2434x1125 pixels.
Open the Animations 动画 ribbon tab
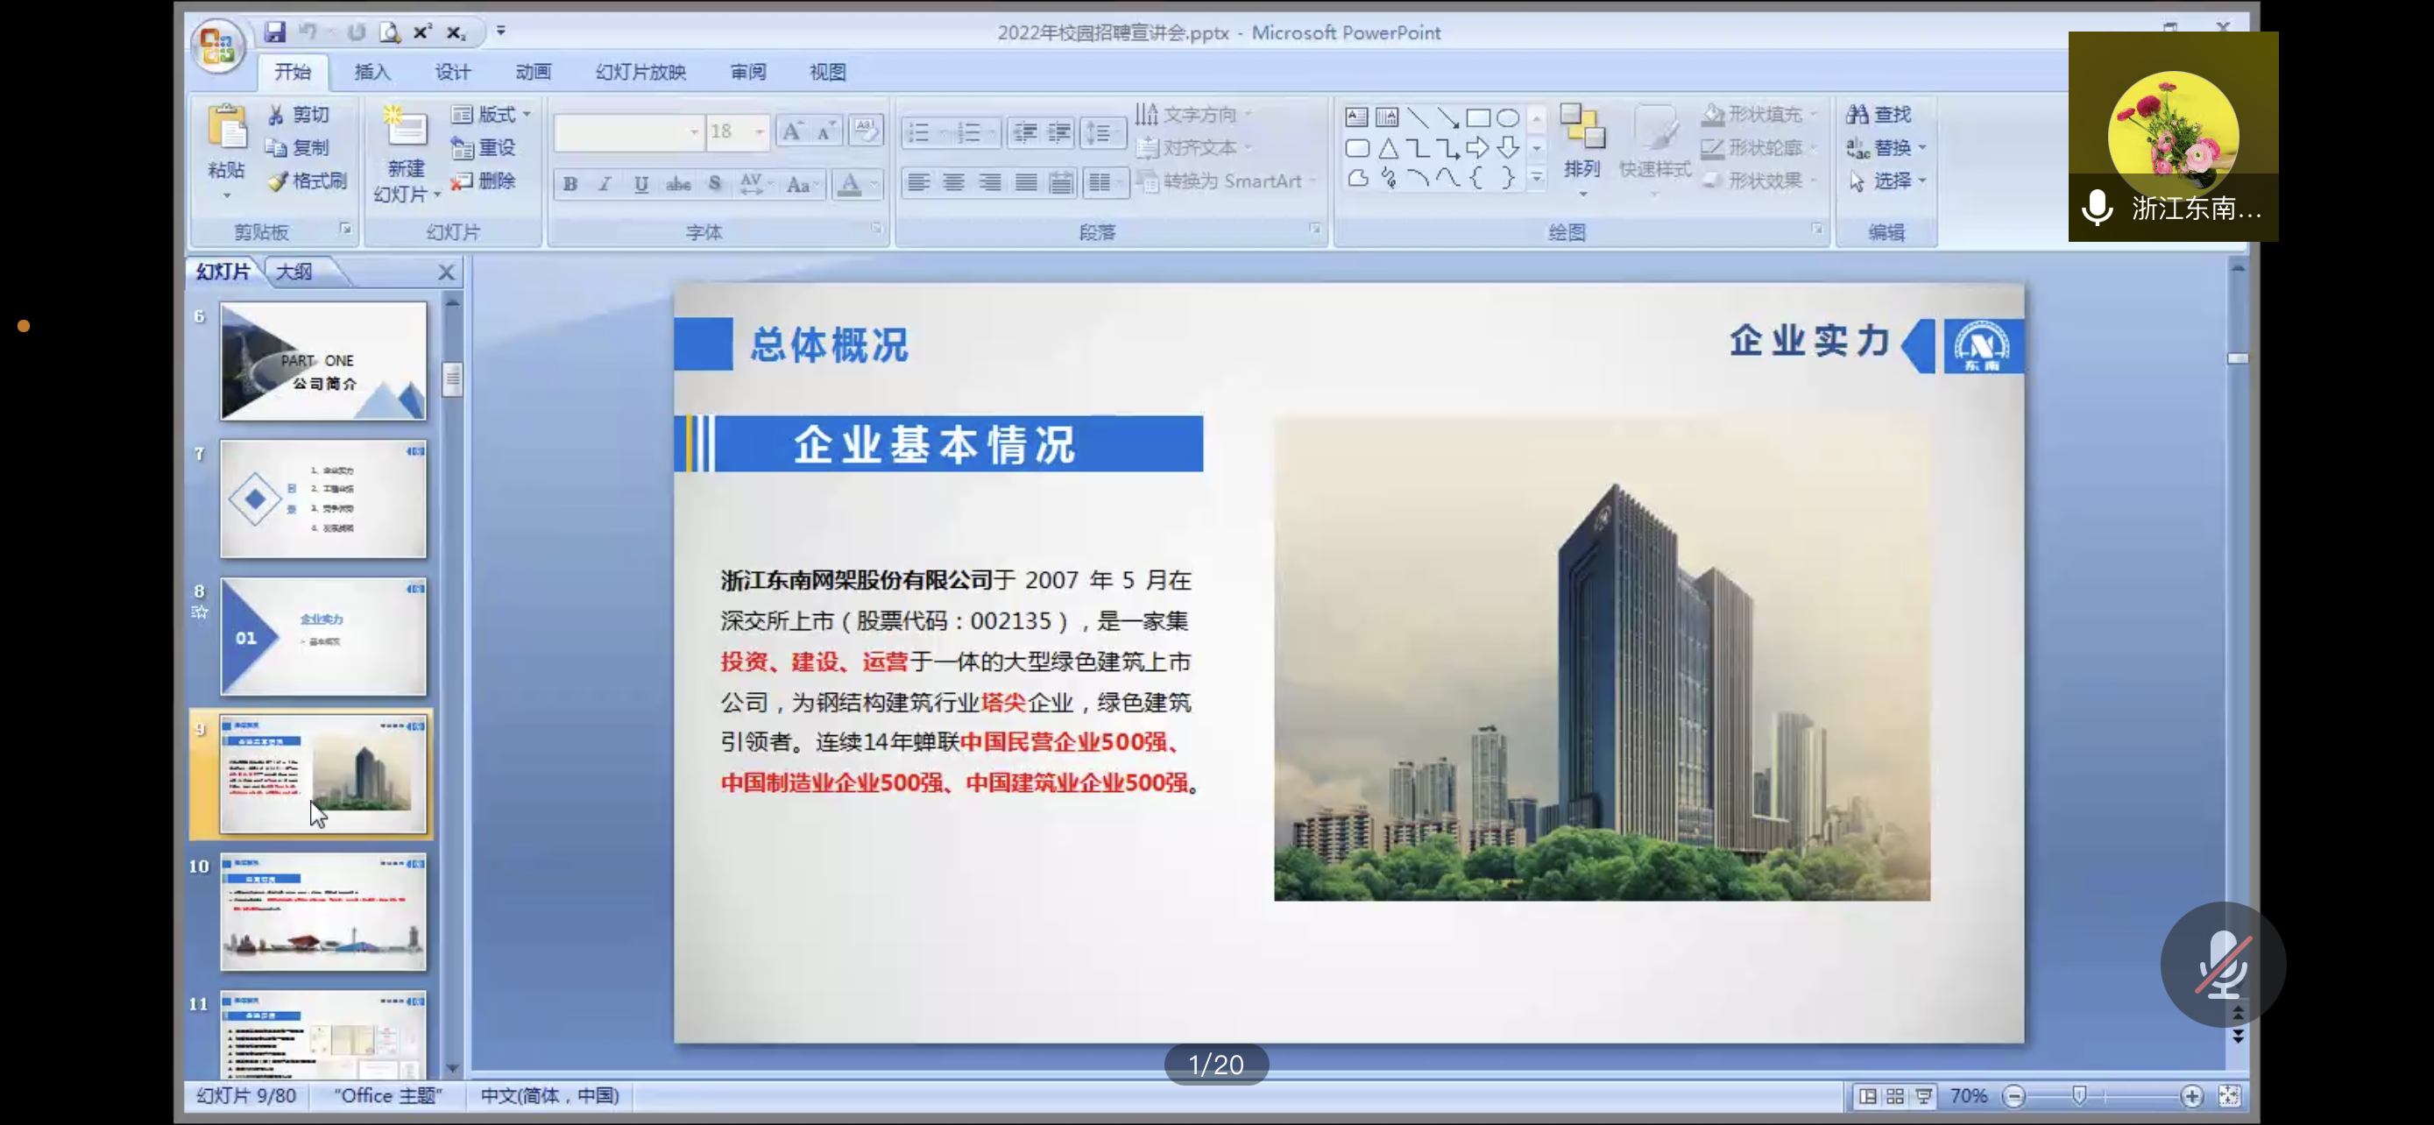(x=533, y=72)
